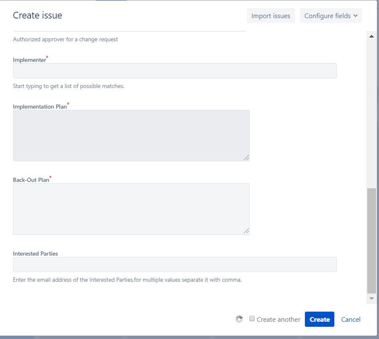This screenshot has width=379, height=339.
Task: Click the Import issues button
Action: (x=271, y=16)
